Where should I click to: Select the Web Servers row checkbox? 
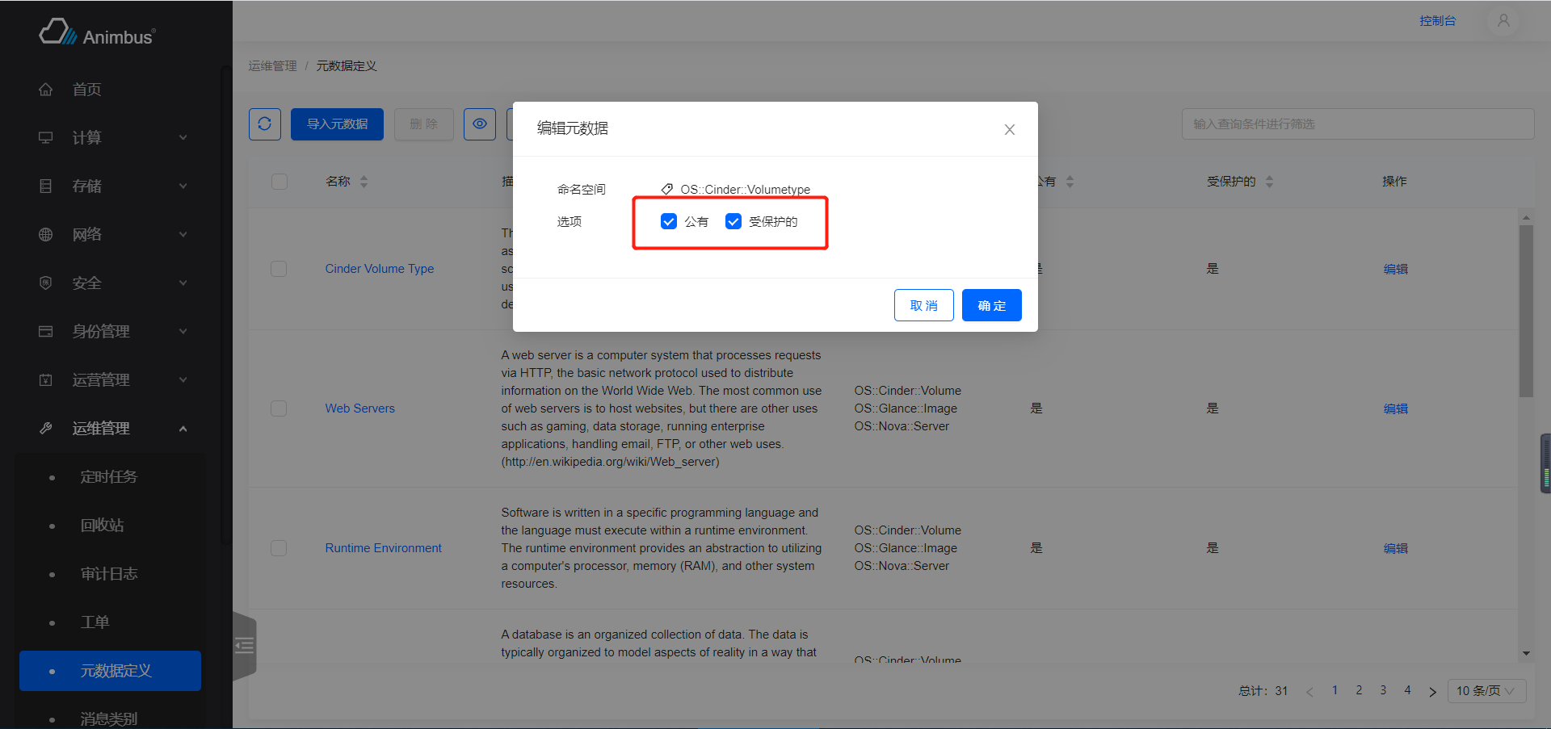click(279, 408)
